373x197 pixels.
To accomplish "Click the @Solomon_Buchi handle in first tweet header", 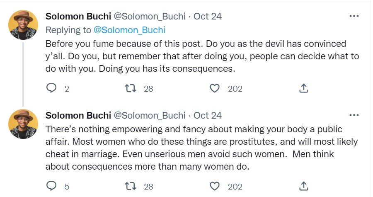I will pos(149,17).
